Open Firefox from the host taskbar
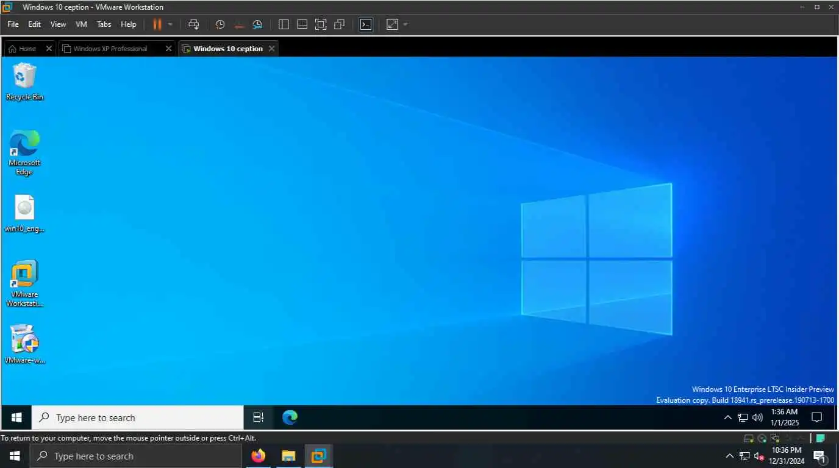This screenshot has height=468, width=839. click(259, 456)
